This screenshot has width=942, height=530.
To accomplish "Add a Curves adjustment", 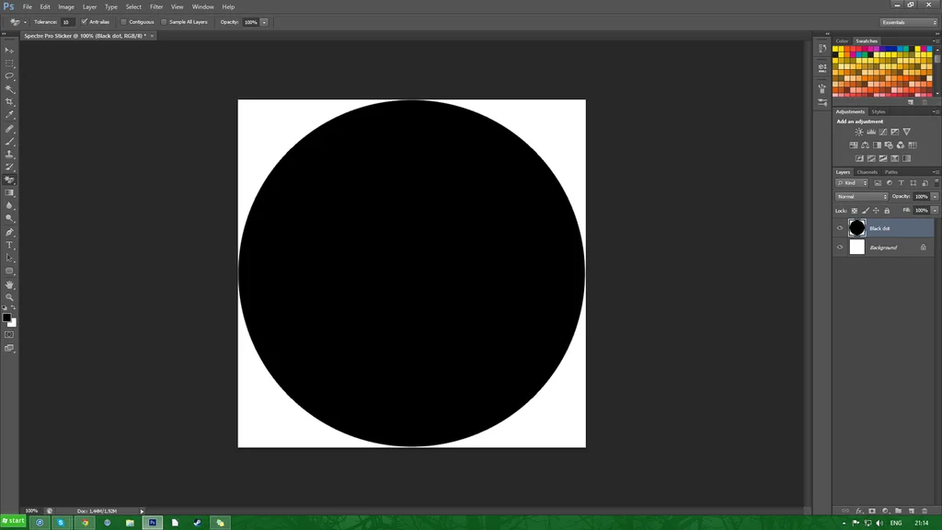I will click(883, 132).
